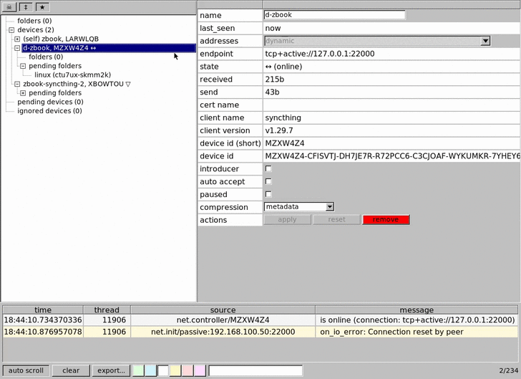The width and height of the screenshot is (521, 379).
Task: Click the clear log button
Action: click(x=71, y=370)
